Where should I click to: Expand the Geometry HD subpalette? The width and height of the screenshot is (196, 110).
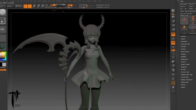tap(185, 44)
